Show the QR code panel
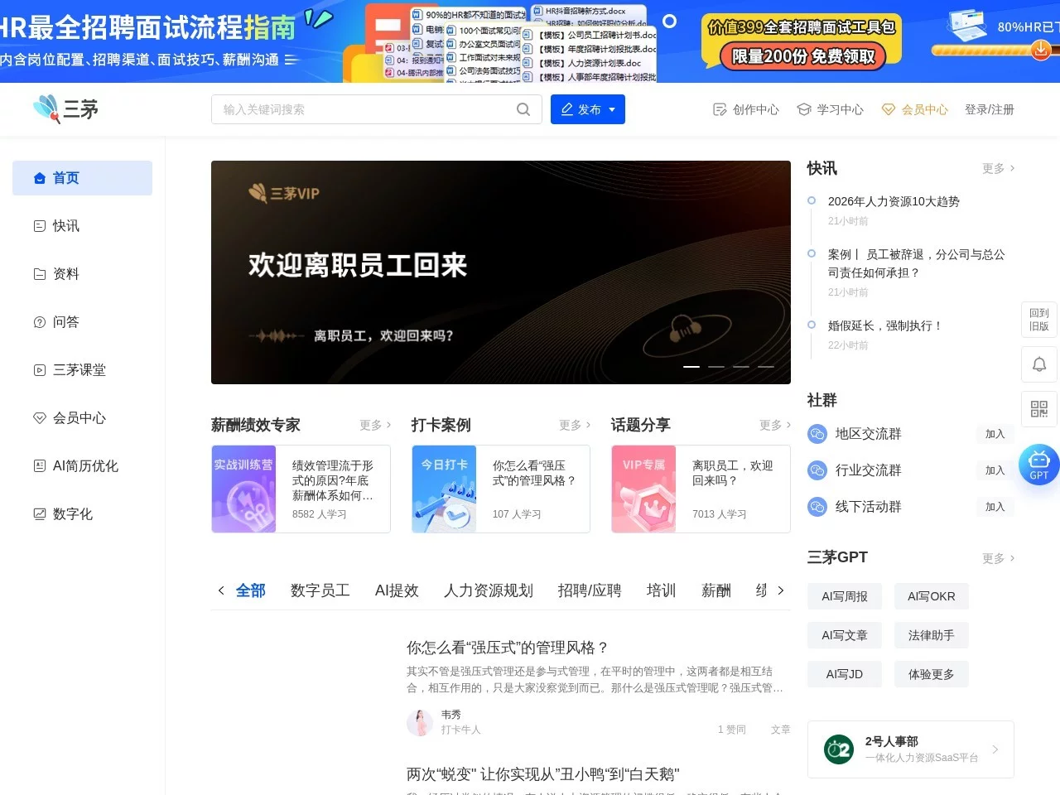 coord(1038,408)
